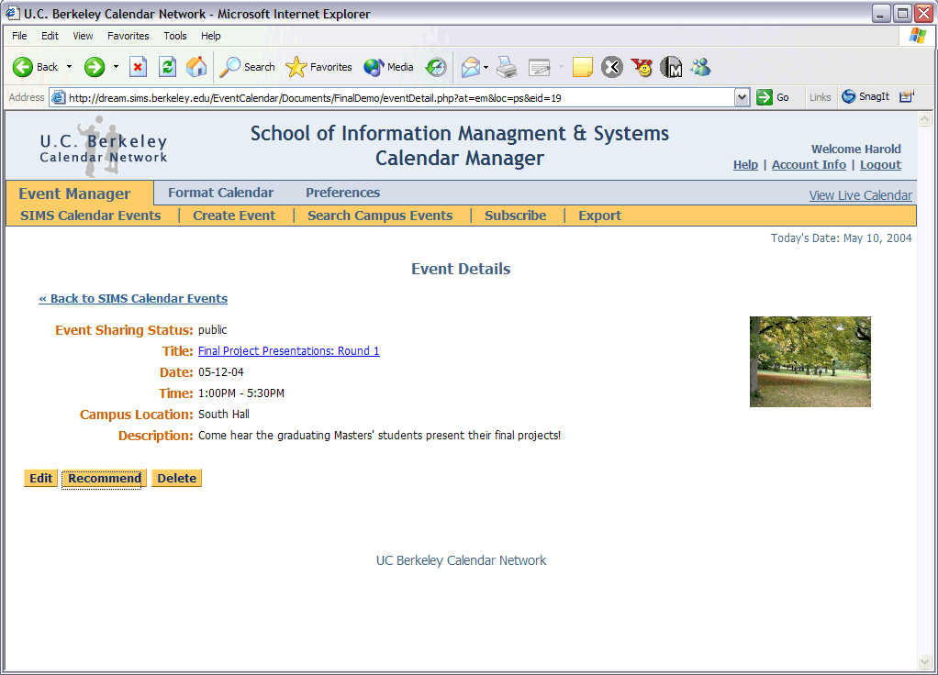938x675 pixels.
Task: Open the Account Info link
Action: coord(809,164)
